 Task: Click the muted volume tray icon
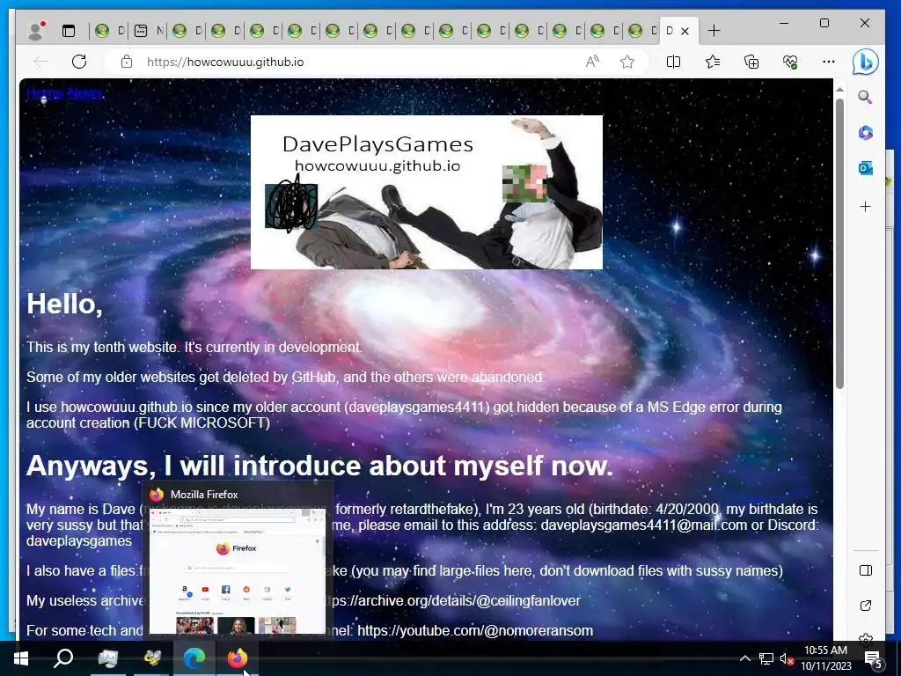(x=787, y=658)
